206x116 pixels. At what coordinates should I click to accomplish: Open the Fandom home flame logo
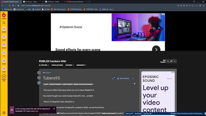tap(4, 15)
